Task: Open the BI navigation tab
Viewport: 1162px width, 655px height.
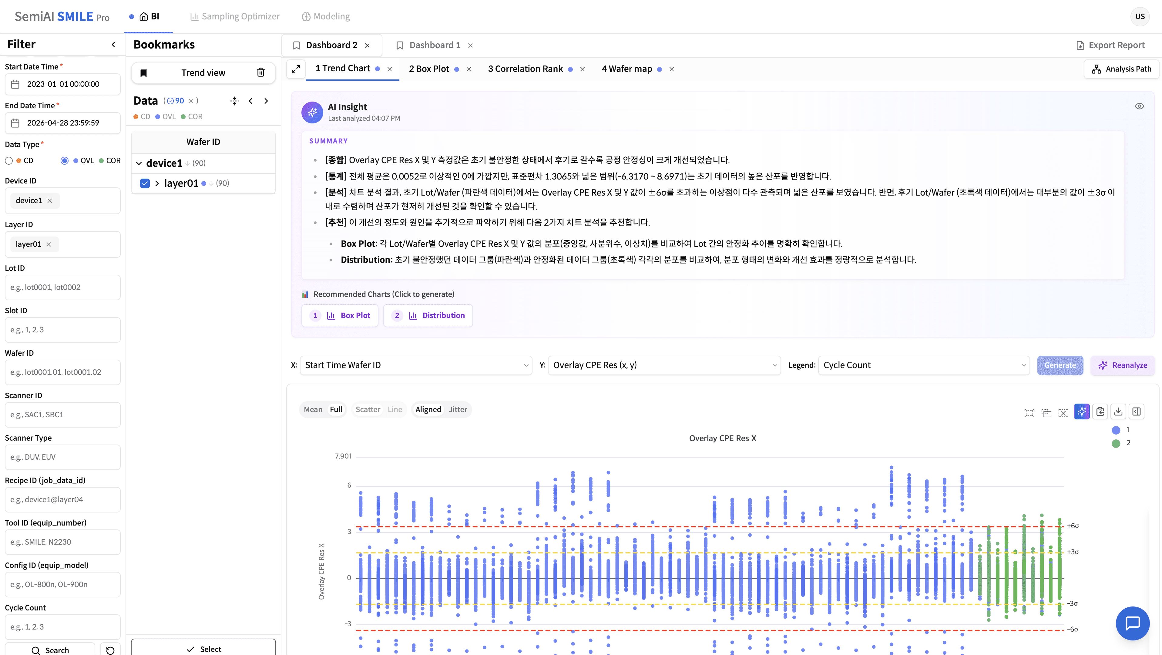Action: click(x=149, y=17)
